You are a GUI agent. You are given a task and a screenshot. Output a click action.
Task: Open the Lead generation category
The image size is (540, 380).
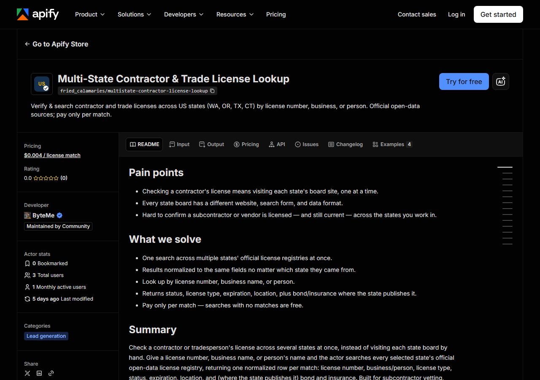point(46,336)
